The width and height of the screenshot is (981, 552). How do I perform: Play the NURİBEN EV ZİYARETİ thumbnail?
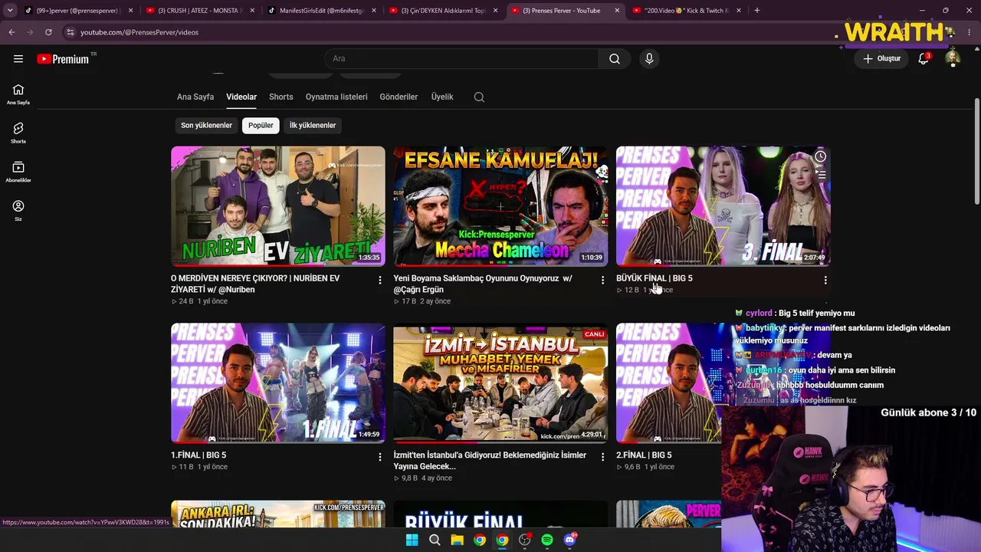coord(278,206)
